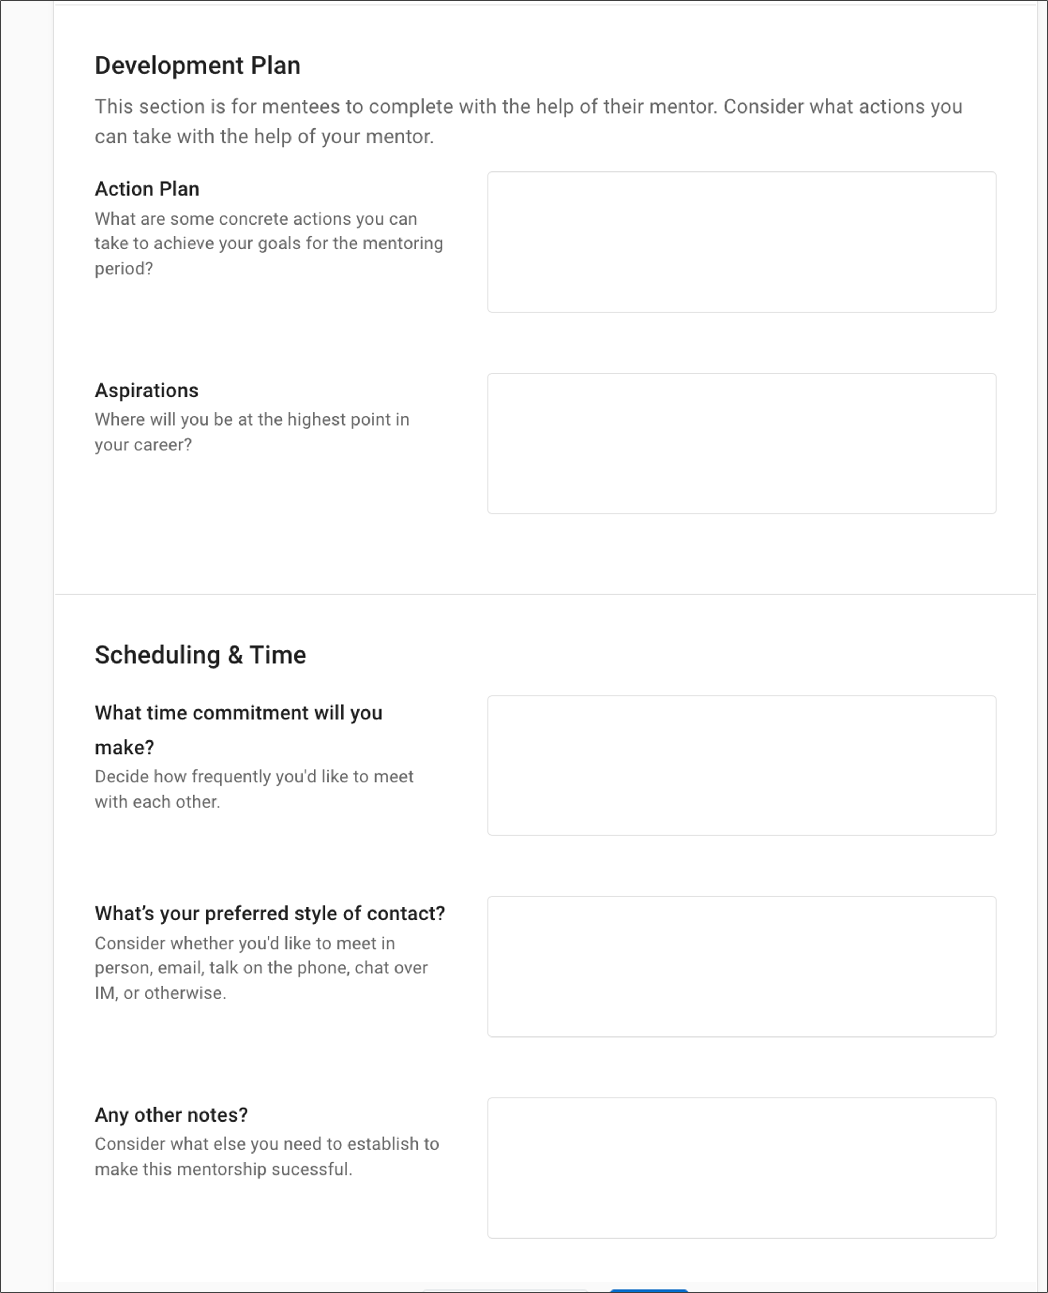Click the white outlined button at page bottom
1048x1293 pixels.
505,1291
